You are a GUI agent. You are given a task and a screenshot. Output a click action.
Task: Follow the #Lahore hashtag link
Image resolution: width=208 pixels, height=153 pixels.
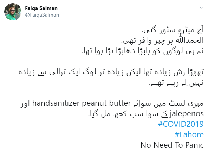coord(189,134)
